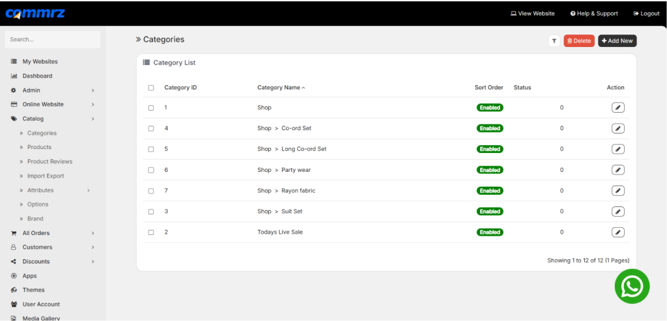Click the Enabled badge on Todays Live Sale
This screenshot has height=321, width=667.
click(x=490, y=232)
